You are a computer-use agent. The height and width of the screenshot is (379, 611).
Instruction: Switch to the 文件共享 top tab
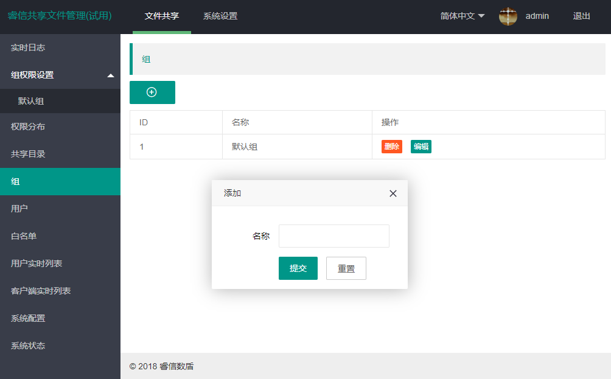(x=162, y=16)
